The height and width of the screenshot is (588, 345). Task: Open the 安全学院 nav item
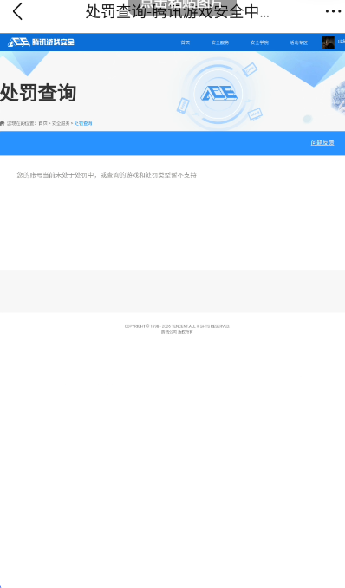(x=259, y=42)
